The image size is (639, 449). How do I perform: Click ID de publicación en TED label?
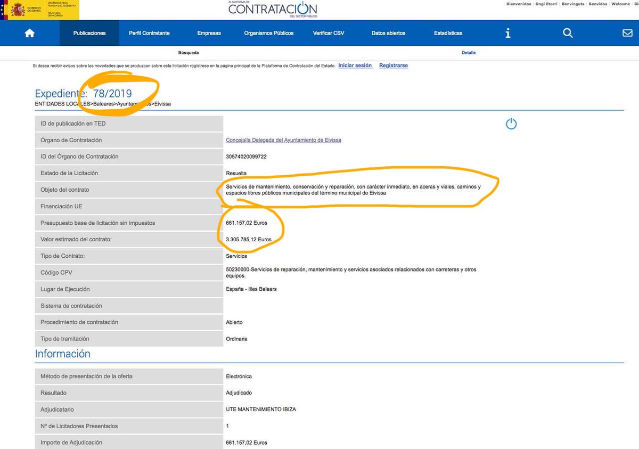73,124
